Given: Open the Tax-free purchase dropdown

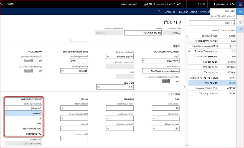Looking at the screenshot, I should (x=108, y=118).
